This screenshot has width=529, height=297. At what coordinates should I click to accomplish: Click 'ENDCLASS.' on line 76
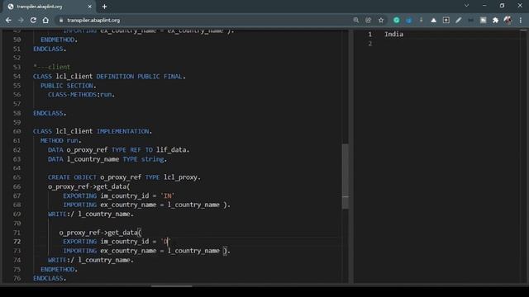pyautogui.click(x=50, y=279)
